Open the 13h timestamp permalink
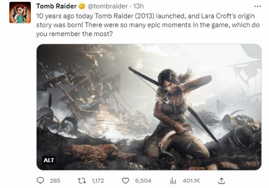 (x=138, y=6)
